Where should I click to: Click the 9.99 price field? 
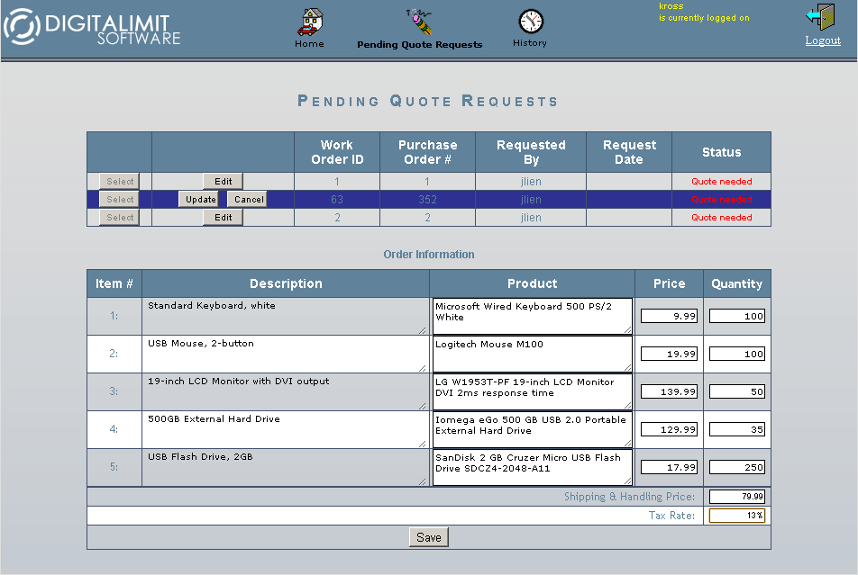[x=670, y=316]
